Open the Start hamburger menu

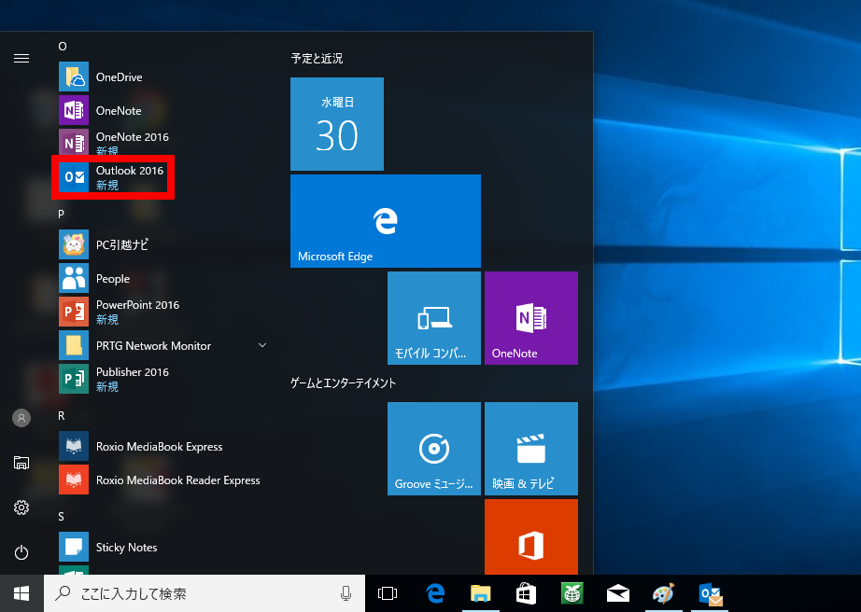(x=21, y=58)
